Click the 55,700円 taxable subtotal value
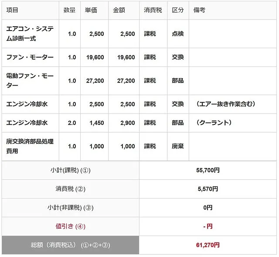 click(208, 170)
